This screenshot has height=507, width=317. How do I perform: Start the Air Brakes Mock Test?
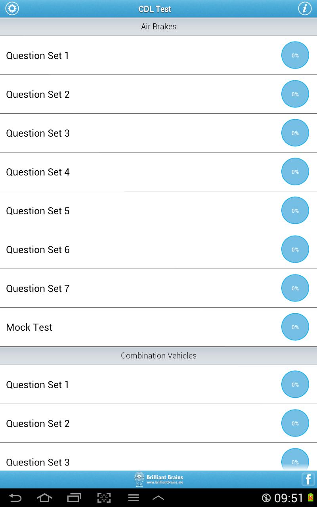coord(158,327)
